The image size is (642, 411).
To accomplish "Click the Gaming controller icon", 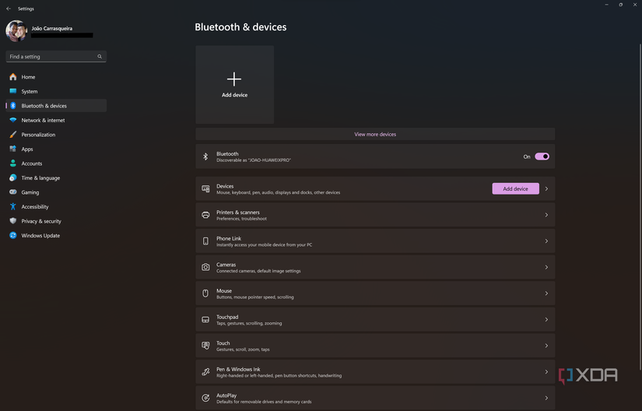I will coord(13,192).
